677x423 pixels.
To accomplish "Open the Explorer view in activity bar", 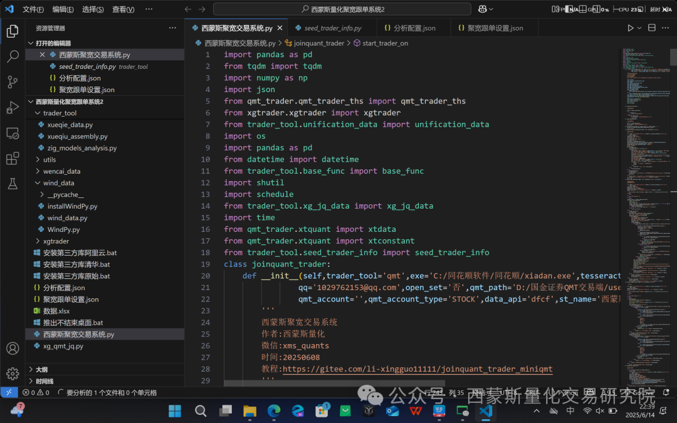I will [x=13, y=31].
